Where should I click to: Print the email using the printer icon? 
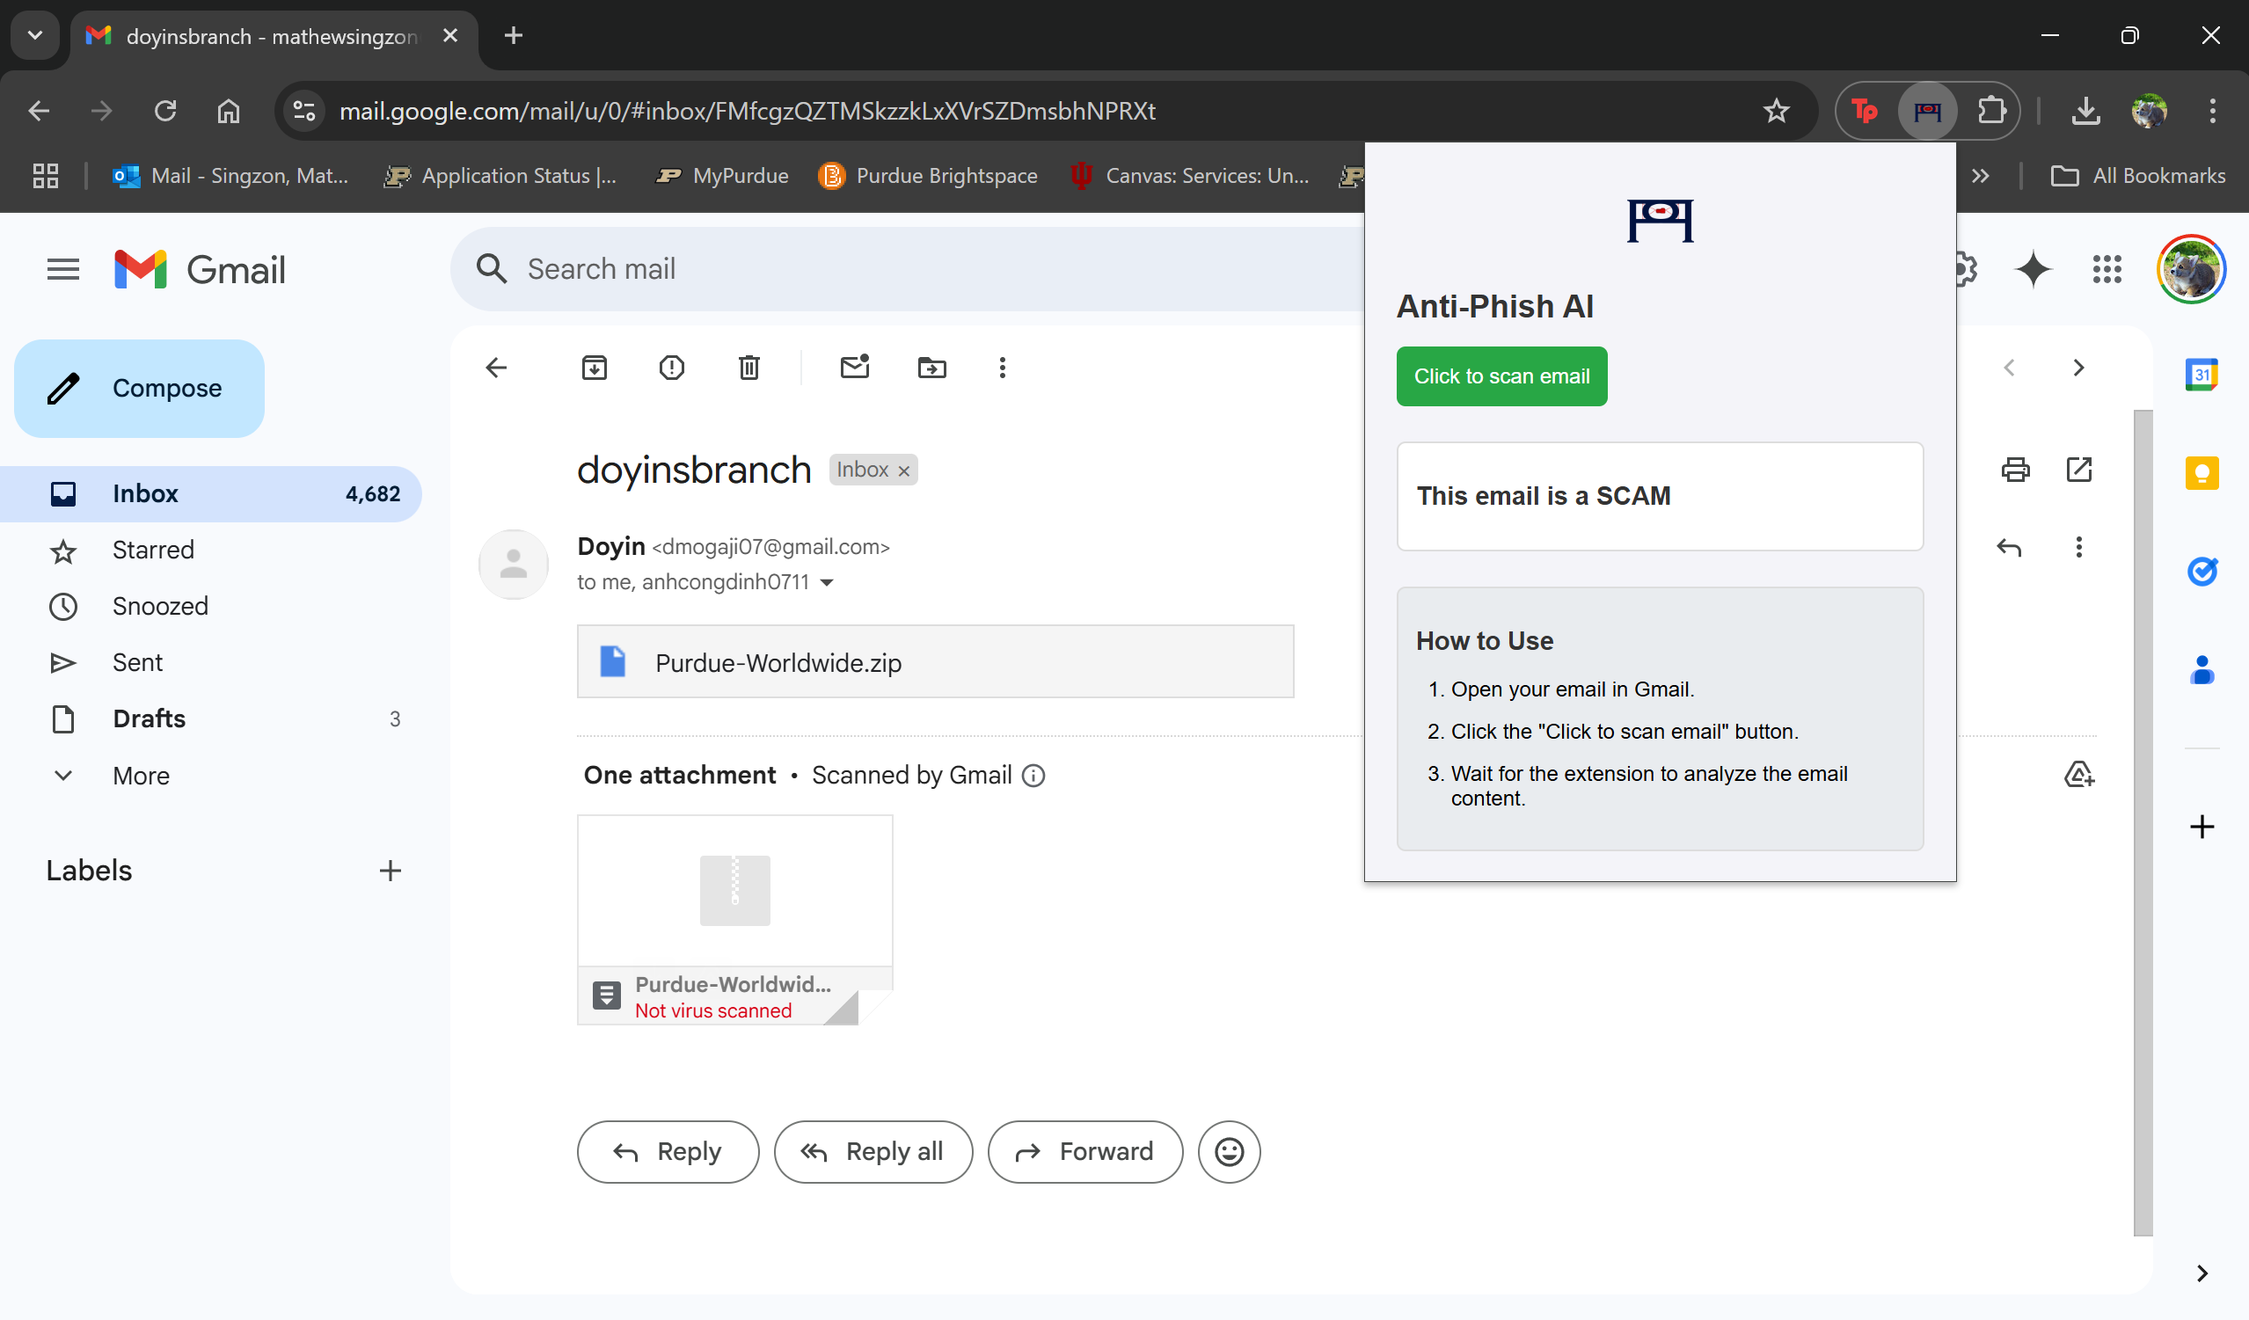2015,470
